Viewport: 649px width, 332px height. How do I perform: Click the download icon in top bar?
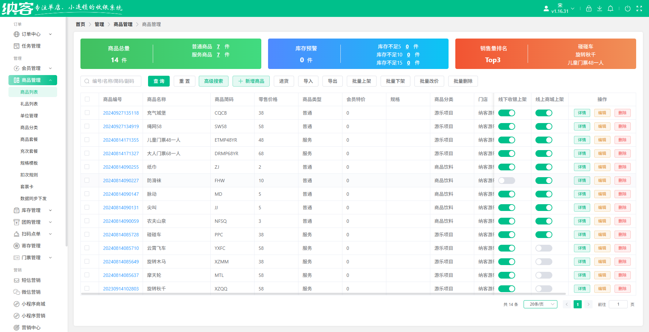[599, 9]
